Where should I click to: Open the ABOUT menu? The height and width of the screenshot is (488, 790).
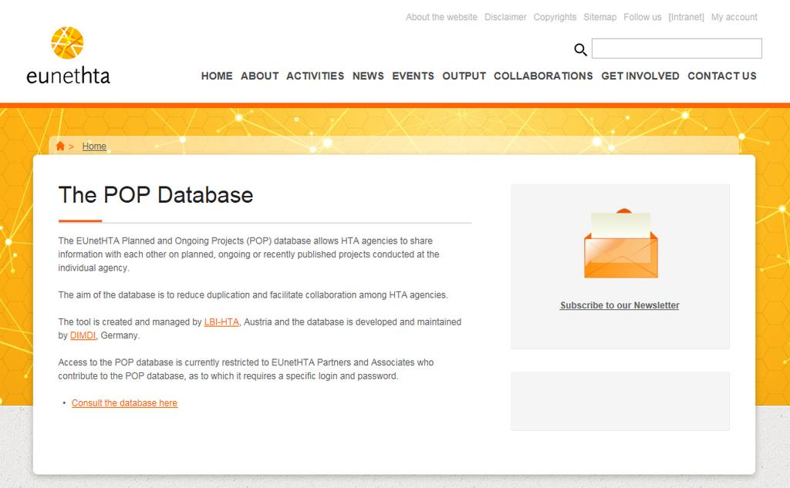pyautogui.click(x=259, y=76)
